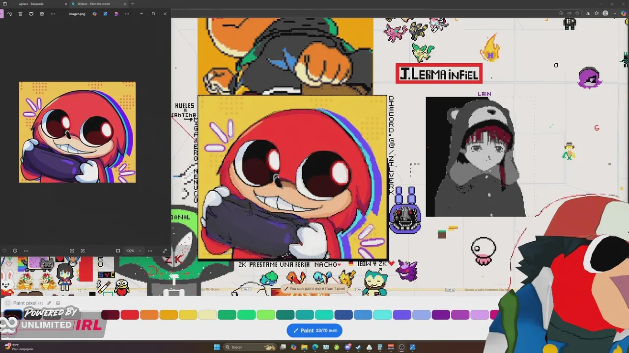Screen dimensions: 629x353
Task: Pick the cyan color swatch
Action: pos(382,315)
